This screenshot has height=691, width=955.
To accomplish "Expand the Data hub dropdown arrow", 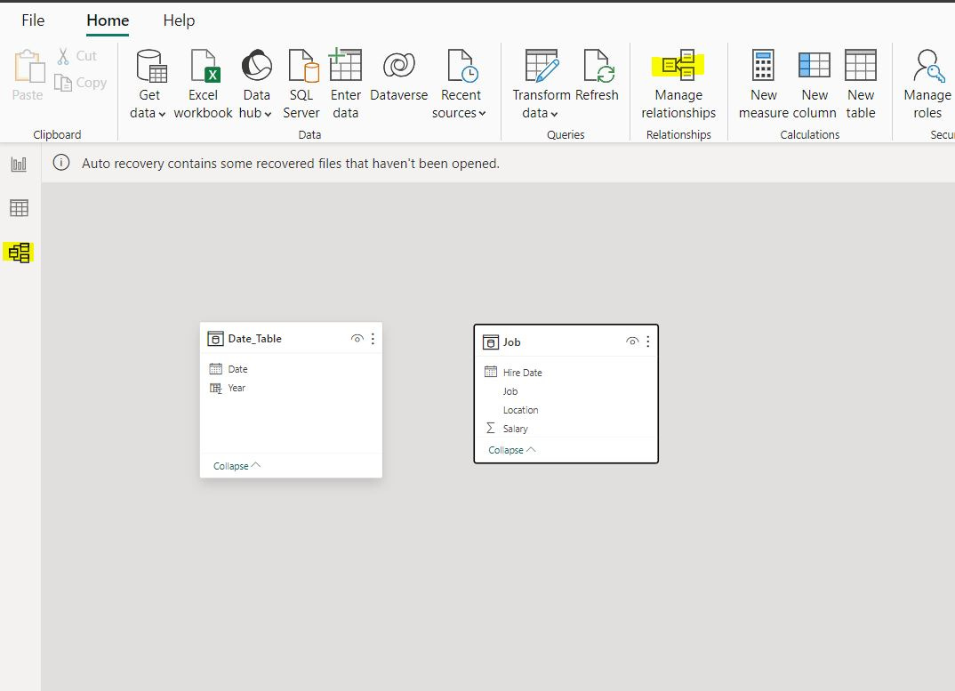I will click(x=268, y=114).
